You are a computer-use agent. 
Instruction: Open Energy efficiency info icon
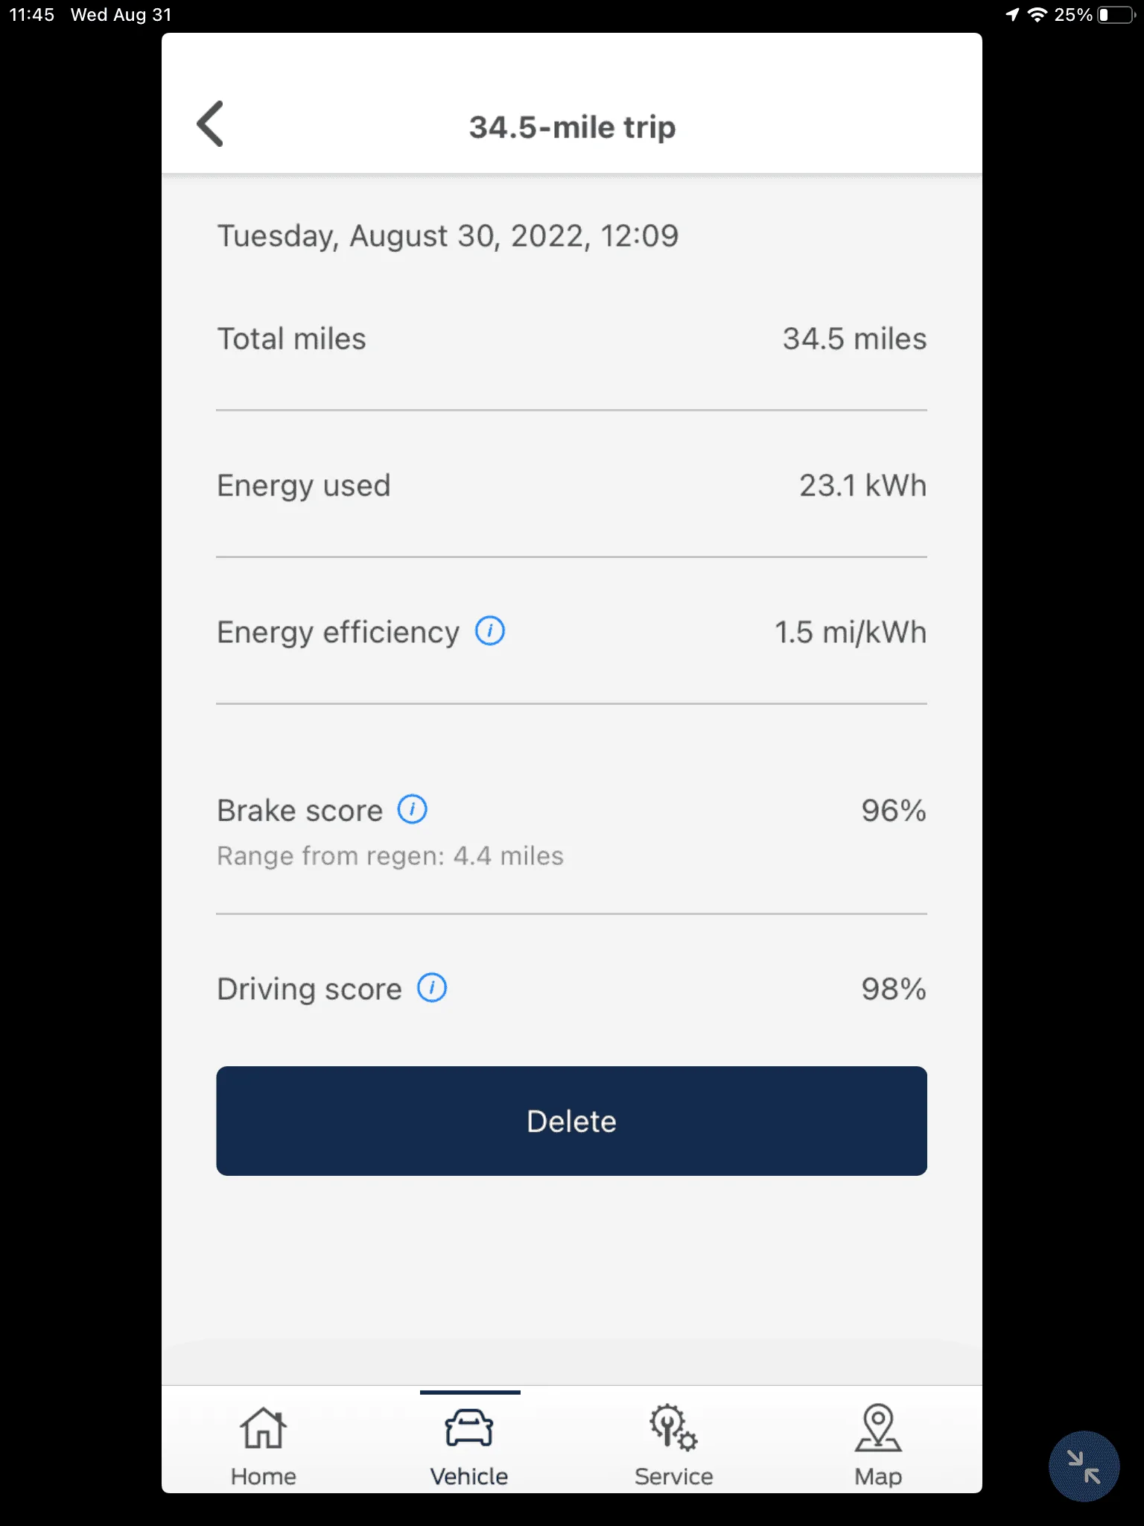[x=490, y=631]
